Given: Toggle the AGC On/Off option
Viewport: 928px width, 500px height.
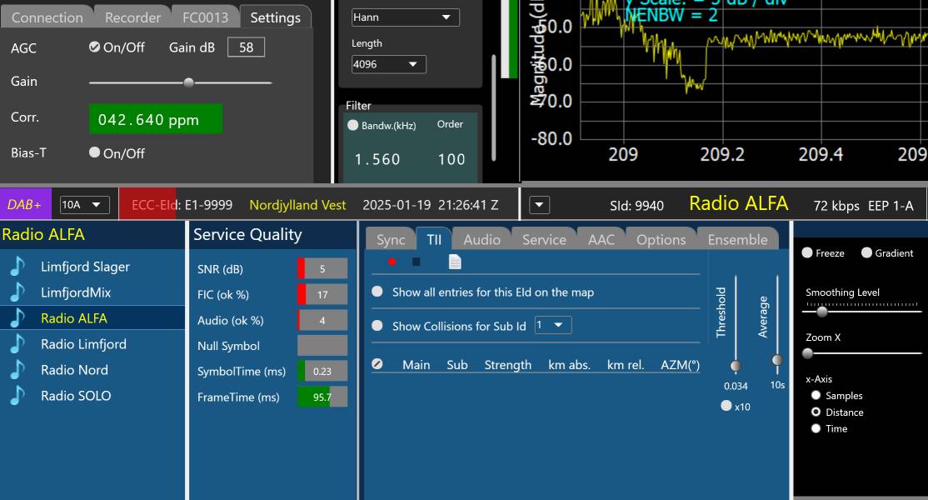Looking at the screenshot, I should pyautogui.click(x=95, y=47).
